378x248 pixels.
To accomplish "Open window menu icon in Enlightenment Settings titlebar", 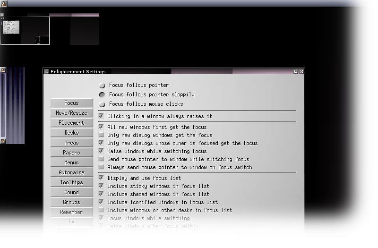I will [x=46, y=71].
